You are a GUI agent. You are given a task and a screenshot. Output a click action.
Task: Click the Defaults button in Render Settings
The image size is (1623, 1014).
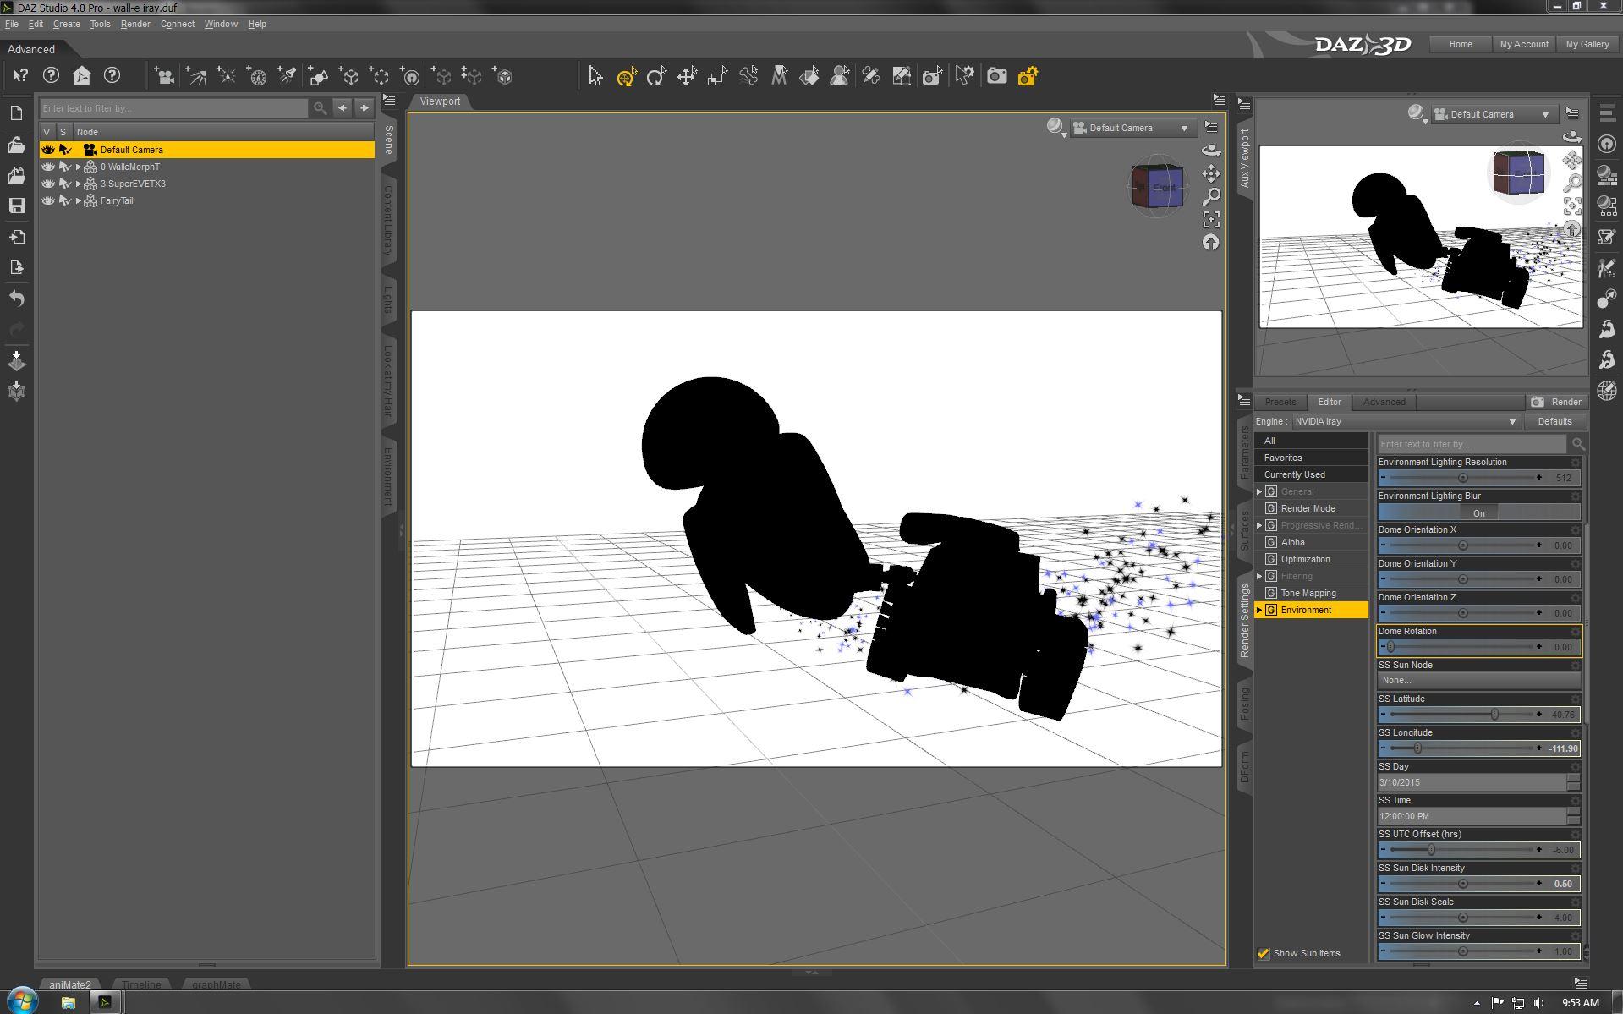1554,421
